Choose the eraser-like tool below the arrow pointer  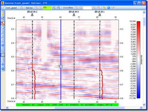point(3,28)
